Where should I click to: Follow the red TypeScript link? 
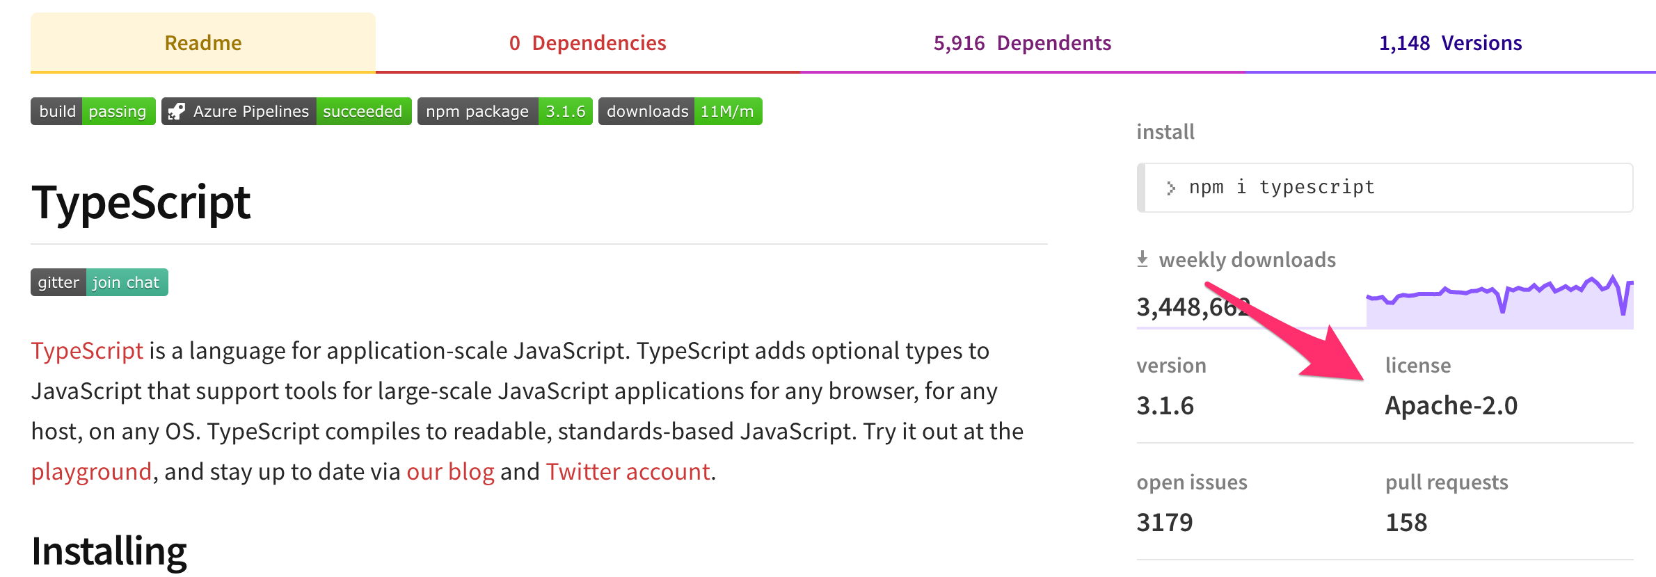(87, 351)
